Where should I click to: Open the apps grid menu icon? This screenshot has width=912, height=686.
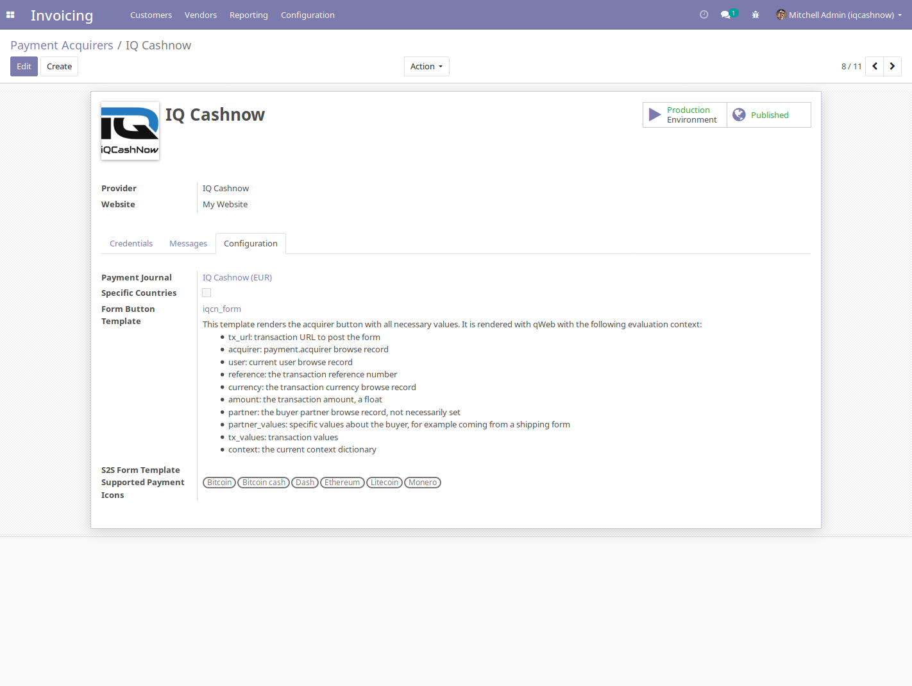point(10,15)
